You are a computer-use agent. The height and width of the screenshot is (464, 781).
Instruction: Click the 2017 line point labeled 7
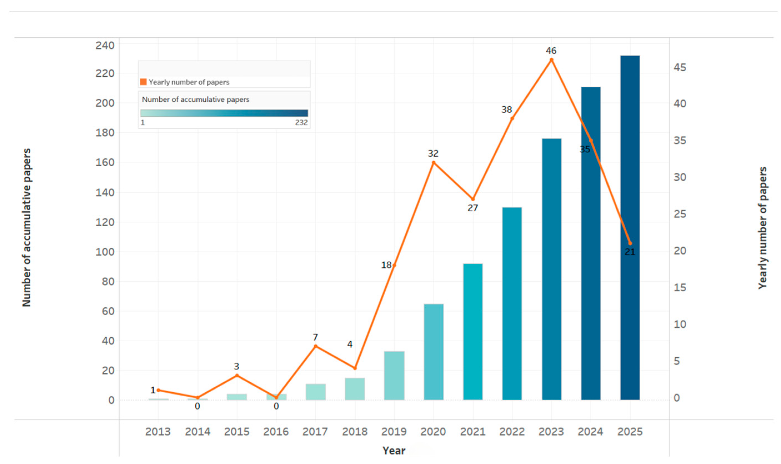click(315, 346)
